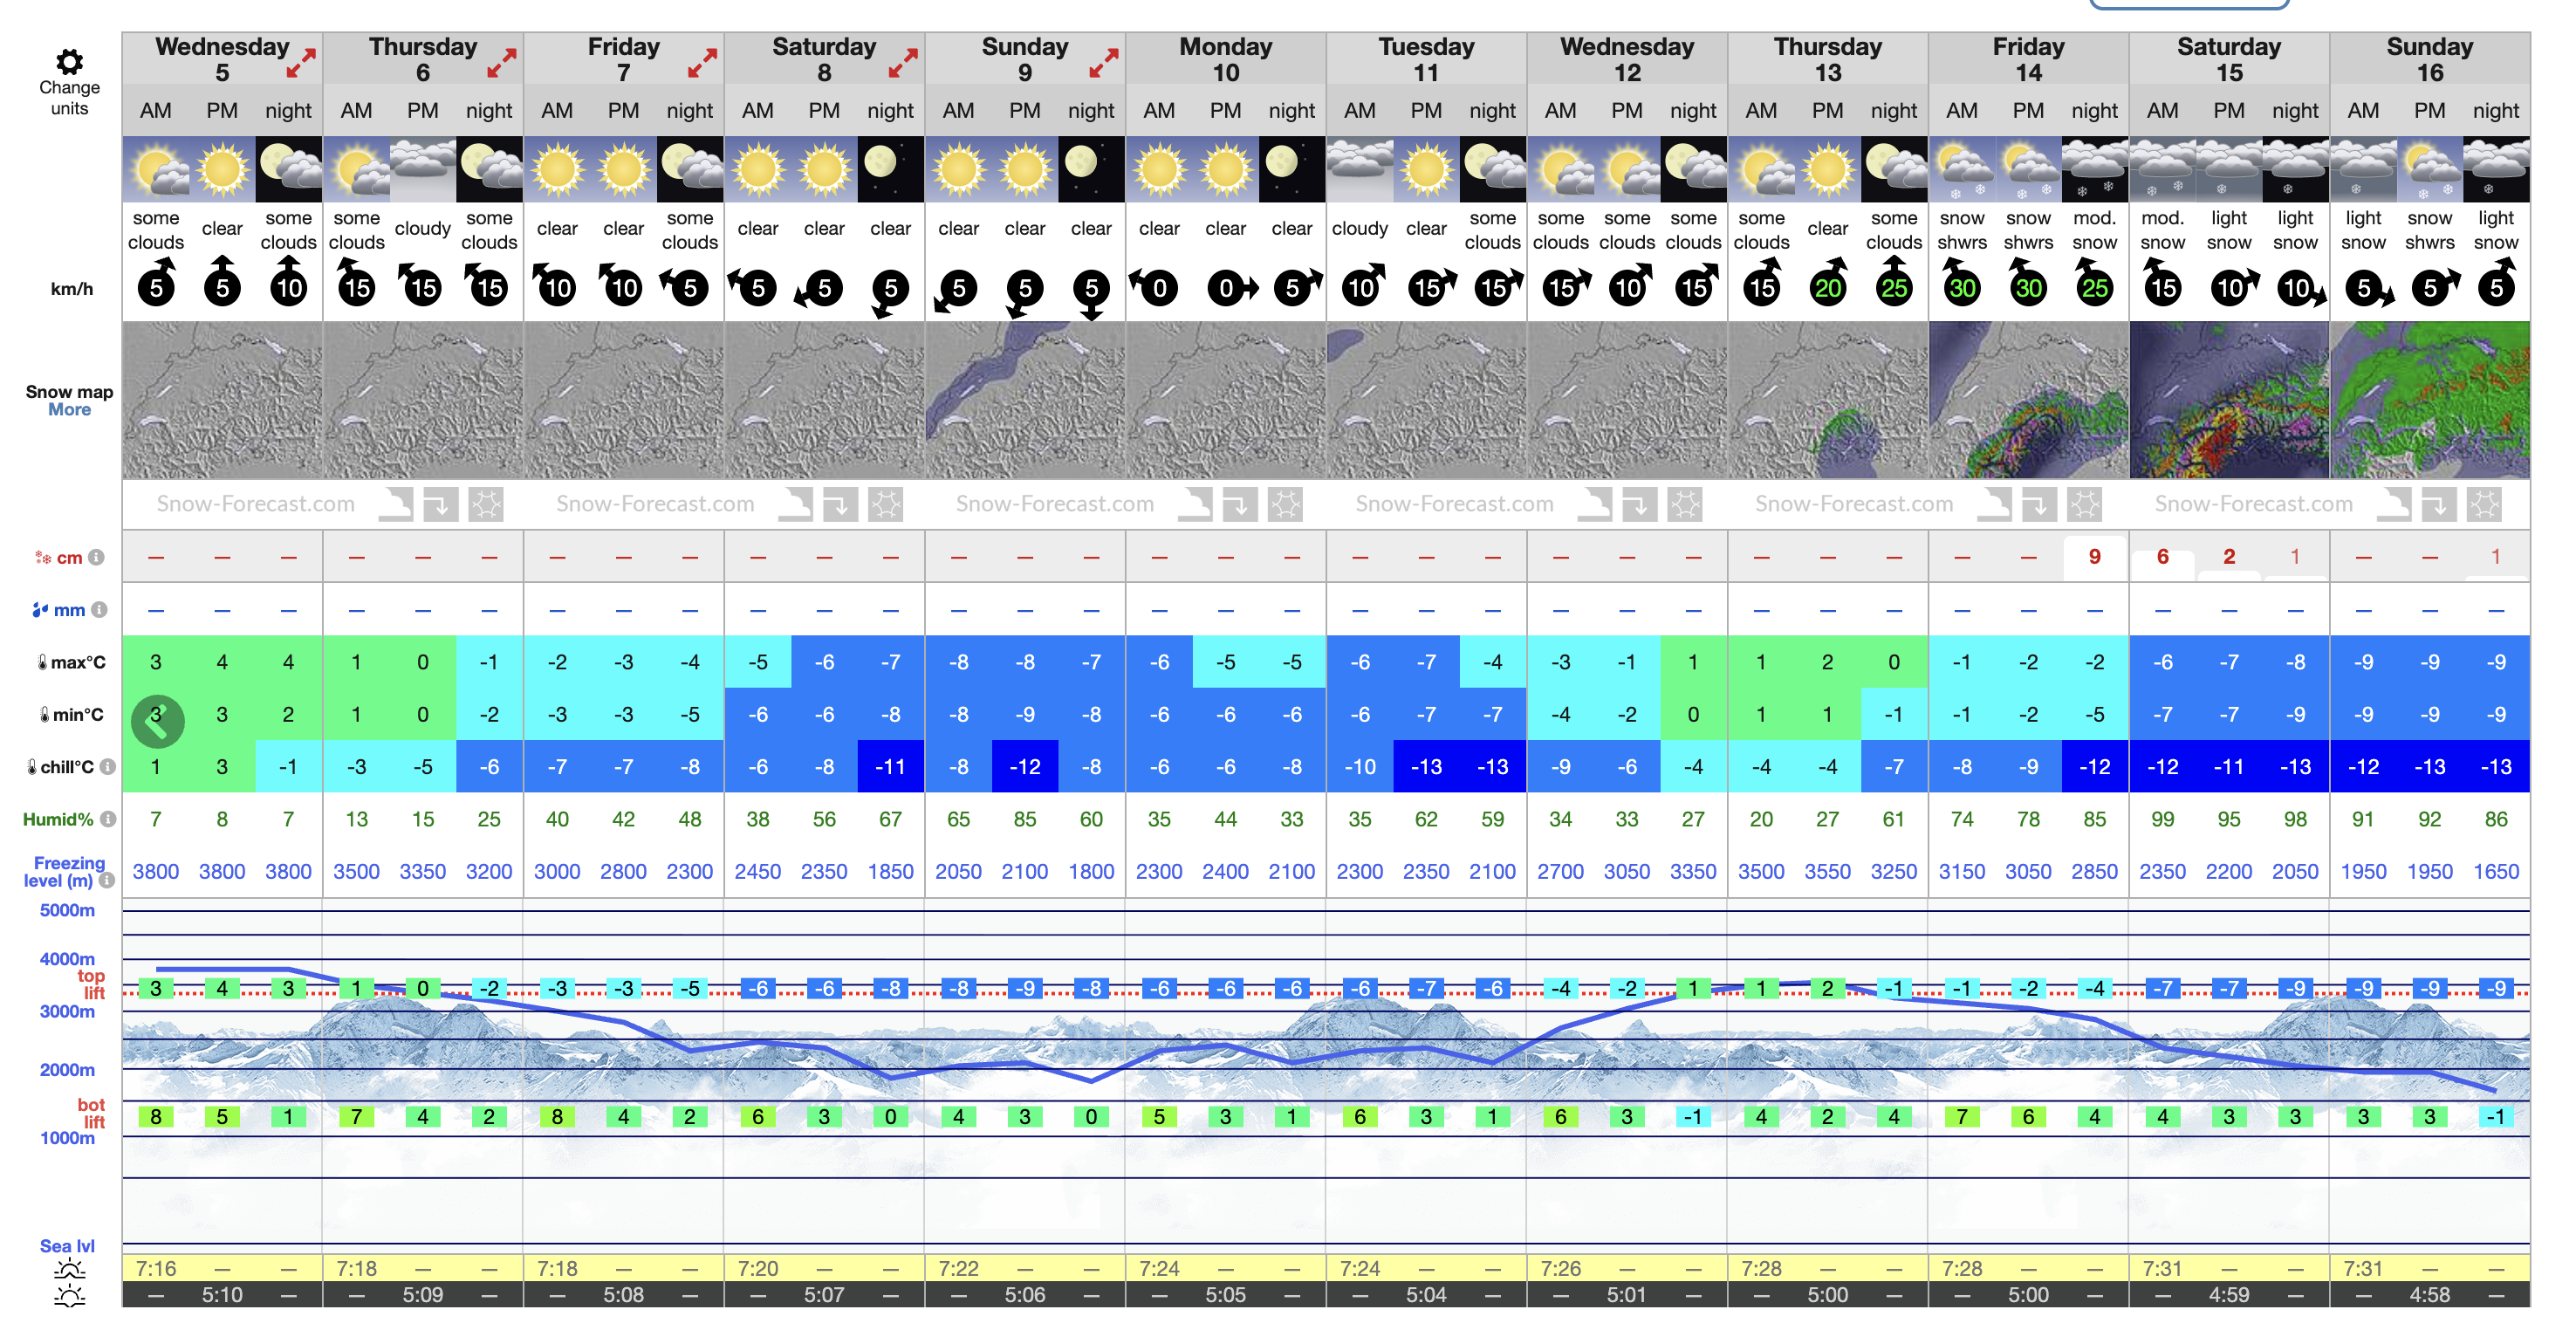Click the Snow map row label
The height and width of the screenshot is (1330, 2576).
click(69, 392)
